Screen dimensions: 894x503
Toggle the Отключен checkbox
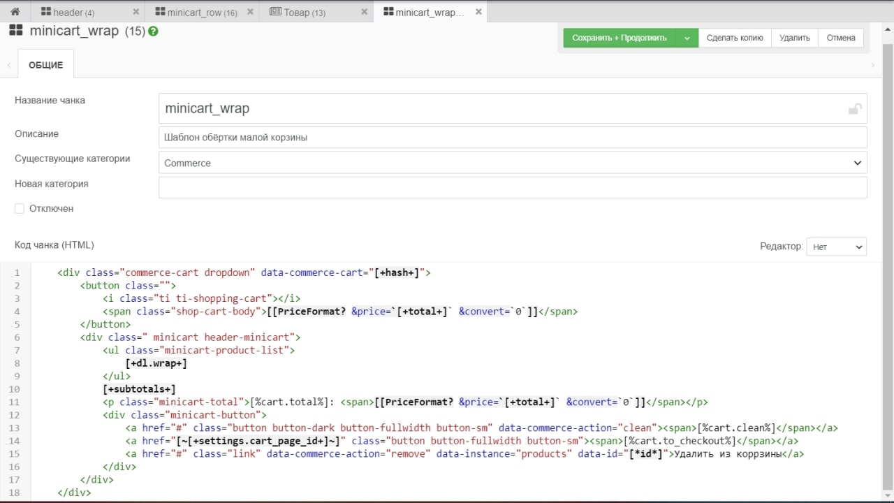(x=20, y=208)
